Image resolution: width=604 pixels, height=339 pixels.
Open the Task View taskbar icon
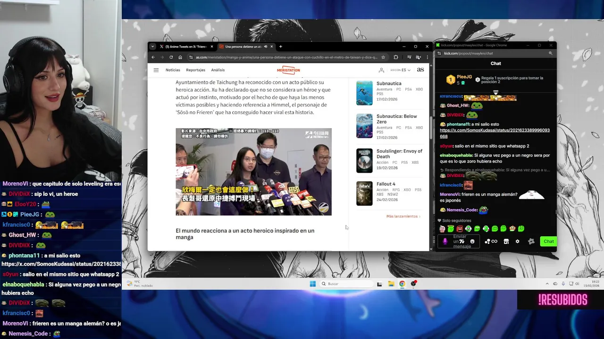pos(379,283)
